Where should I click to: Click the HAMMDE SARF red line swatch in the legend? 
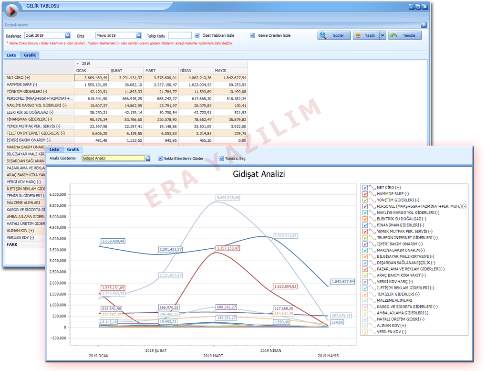coord(372,194)
